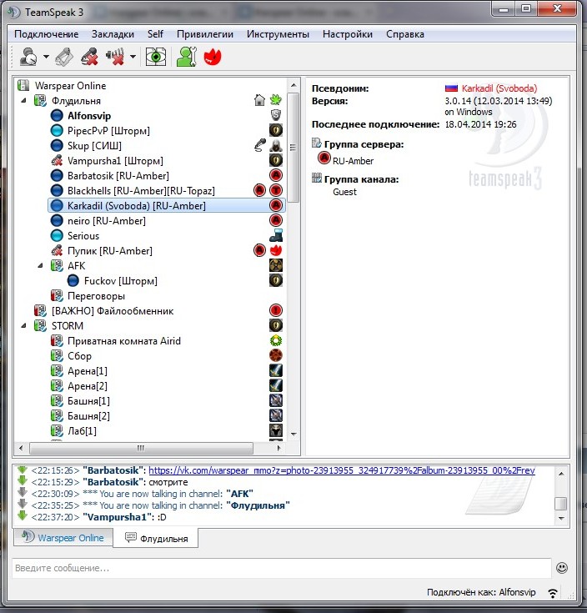Image resolution: width=587 pixels, height=613 pixels.
Task: Open the Self menu
Action: point(155,34)
